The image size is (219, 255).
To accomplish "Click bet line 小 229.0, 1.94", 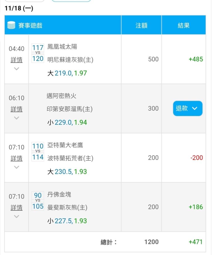I will [x=67, y=122].
